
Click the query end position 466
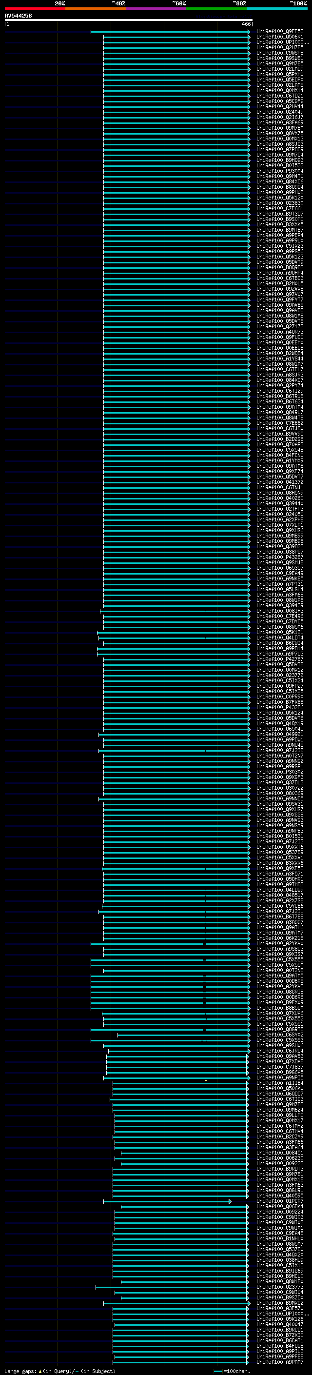tap(246, 24)
